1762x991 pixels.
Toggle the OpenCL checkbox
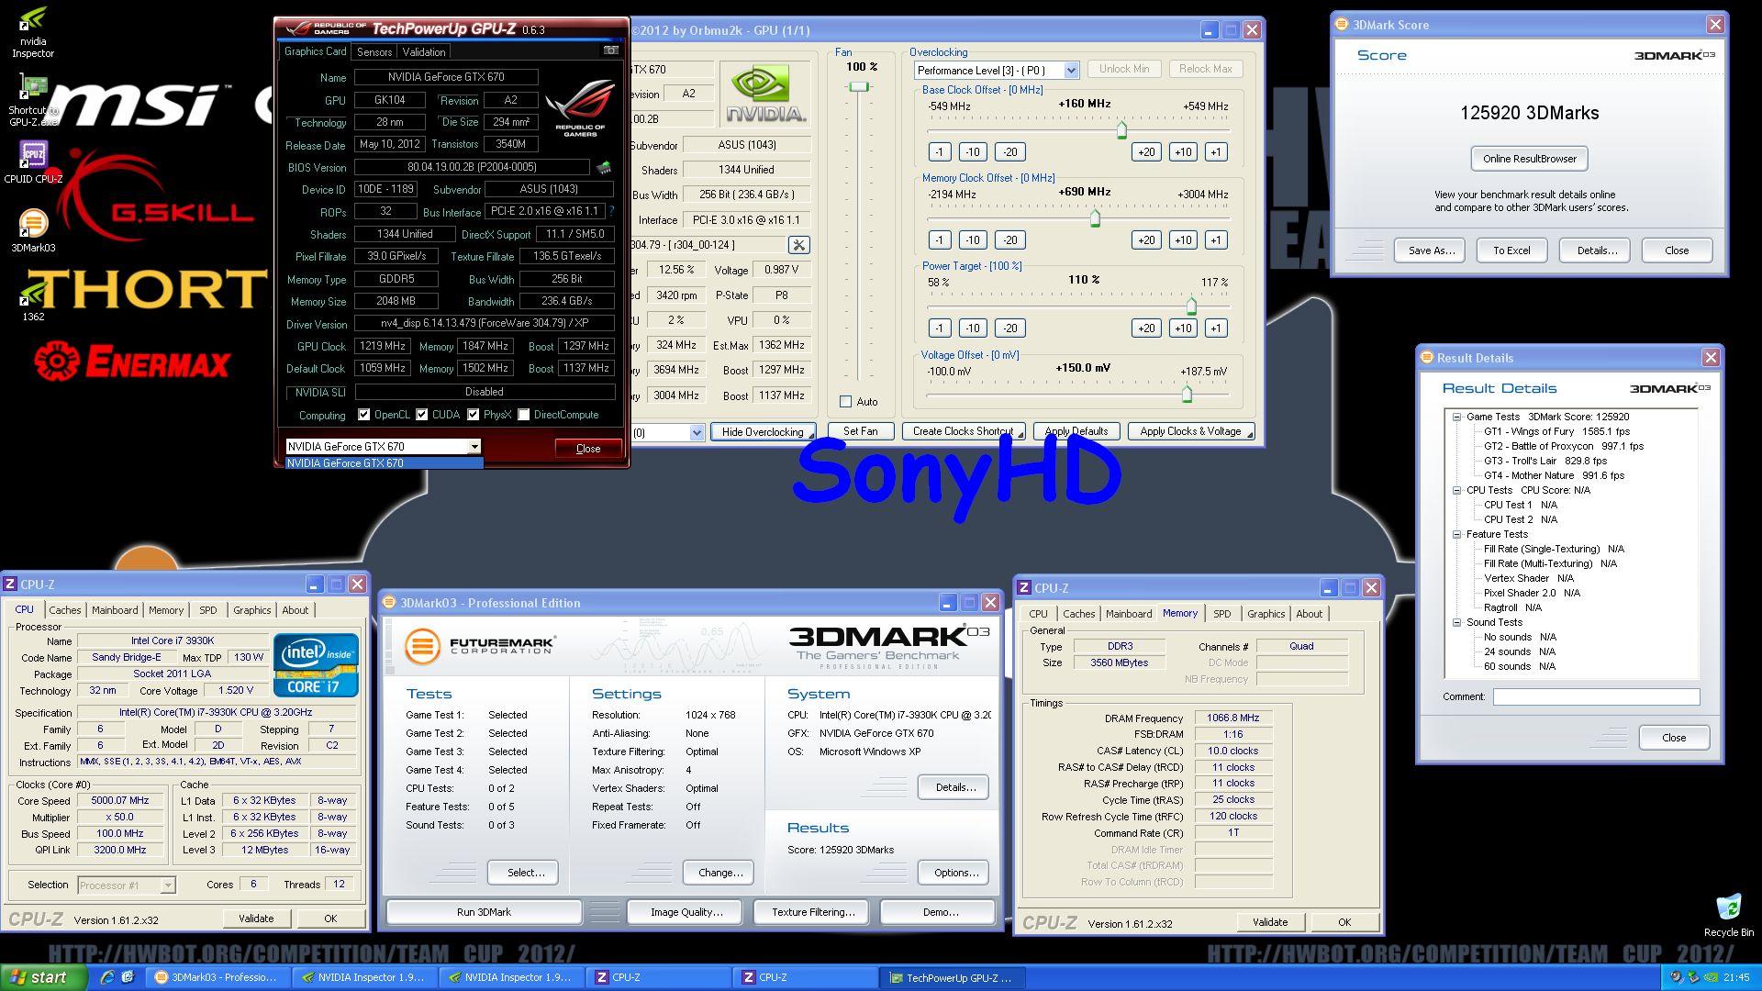point(364,415)
